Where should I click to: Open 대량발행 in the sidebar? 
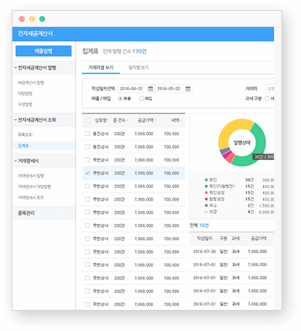(x=25, y=94)
